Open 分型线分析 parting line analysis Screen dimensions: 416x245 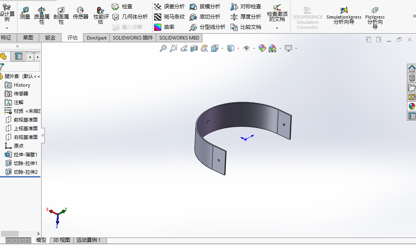(208, 27)
